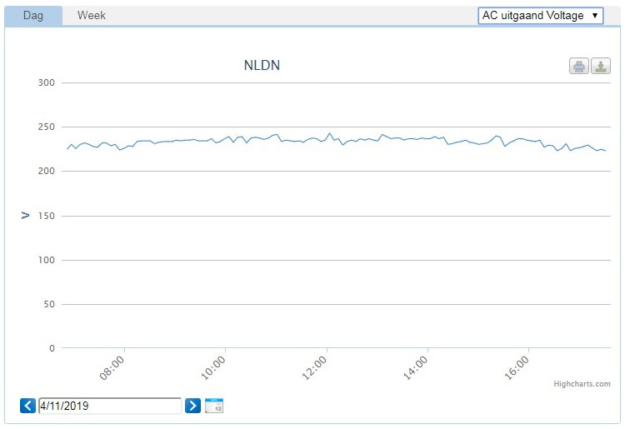Click the 300 y-axis value label
Screen dimensions: 630x429
(46, 82)
